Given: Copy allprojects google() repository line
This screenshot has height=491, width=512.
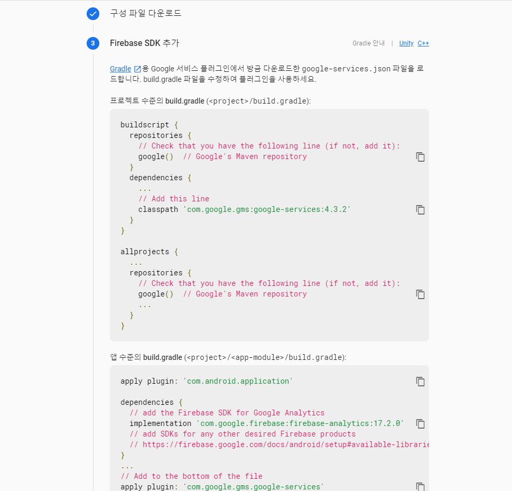Looking at the screenshot, I should (420, 294).
